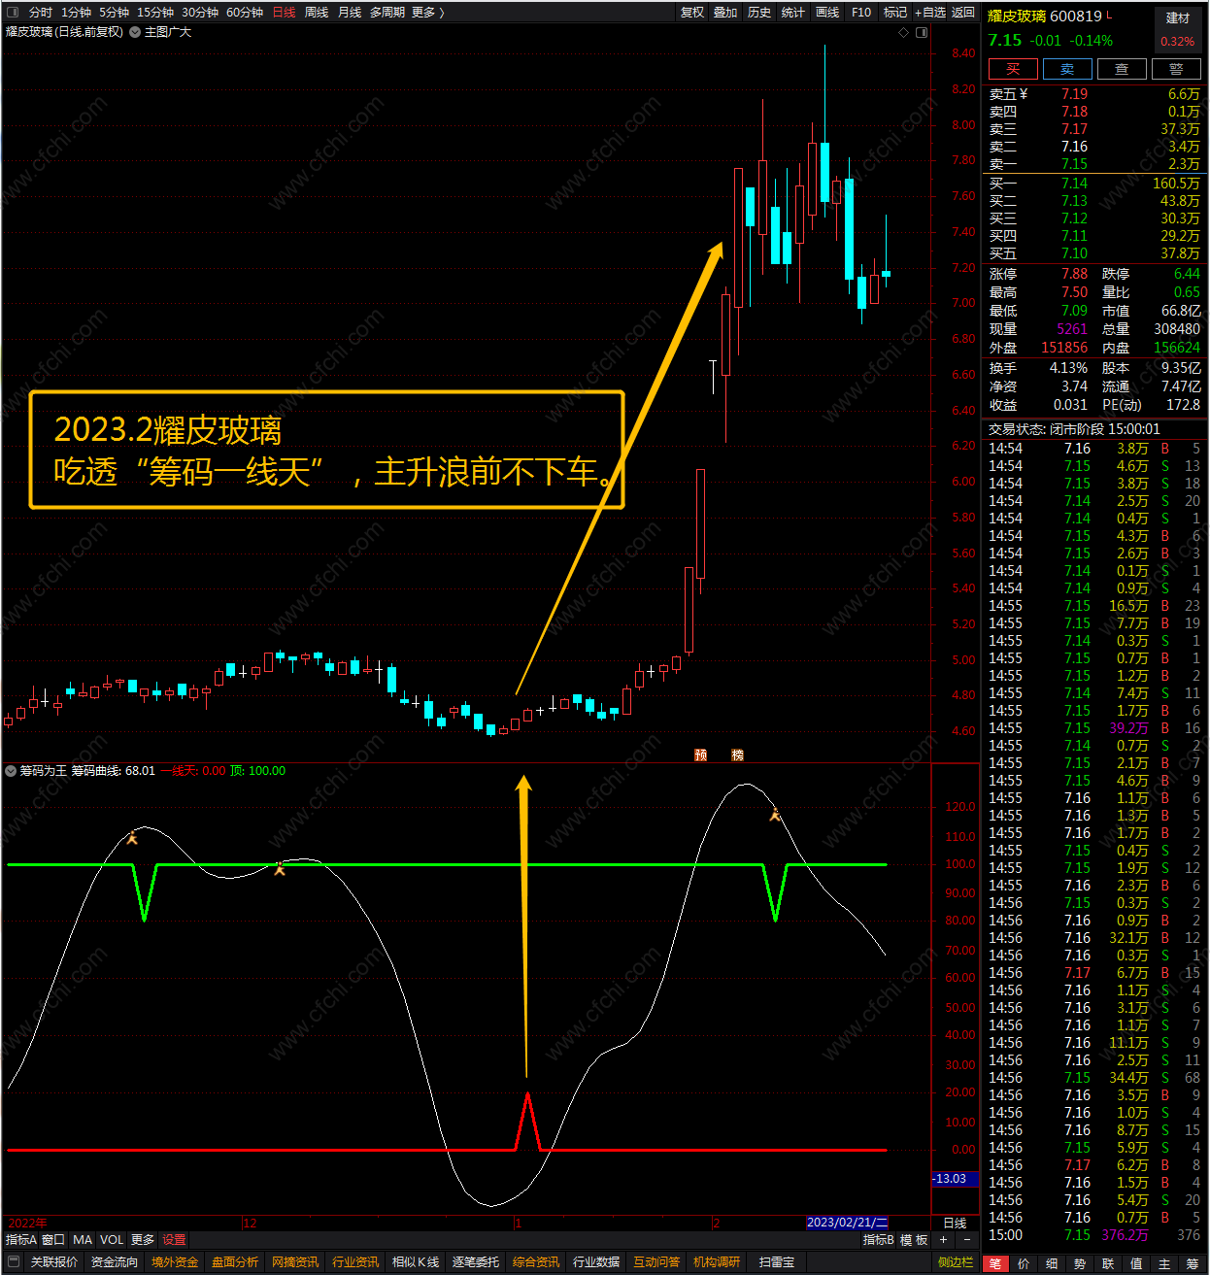Click the window icon left of 关联报价
1210x1275 pixels.
pos(14,1262)
